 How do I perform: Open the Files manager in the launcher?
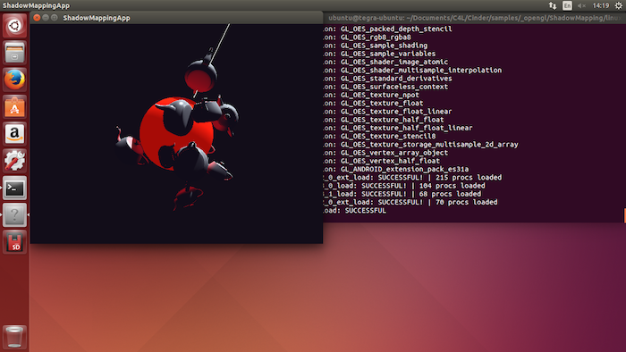pos(15,53)
